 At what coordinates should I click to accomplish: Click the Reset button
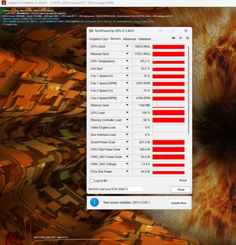183,180
